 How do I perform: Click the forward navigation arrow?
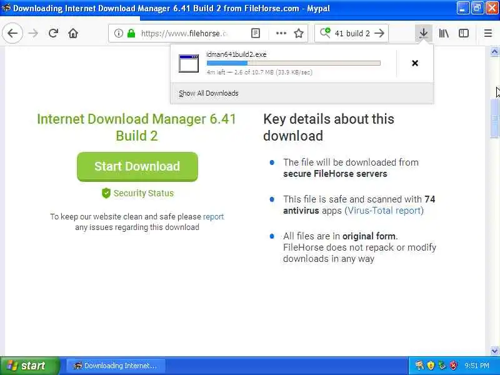click(33, 33)
